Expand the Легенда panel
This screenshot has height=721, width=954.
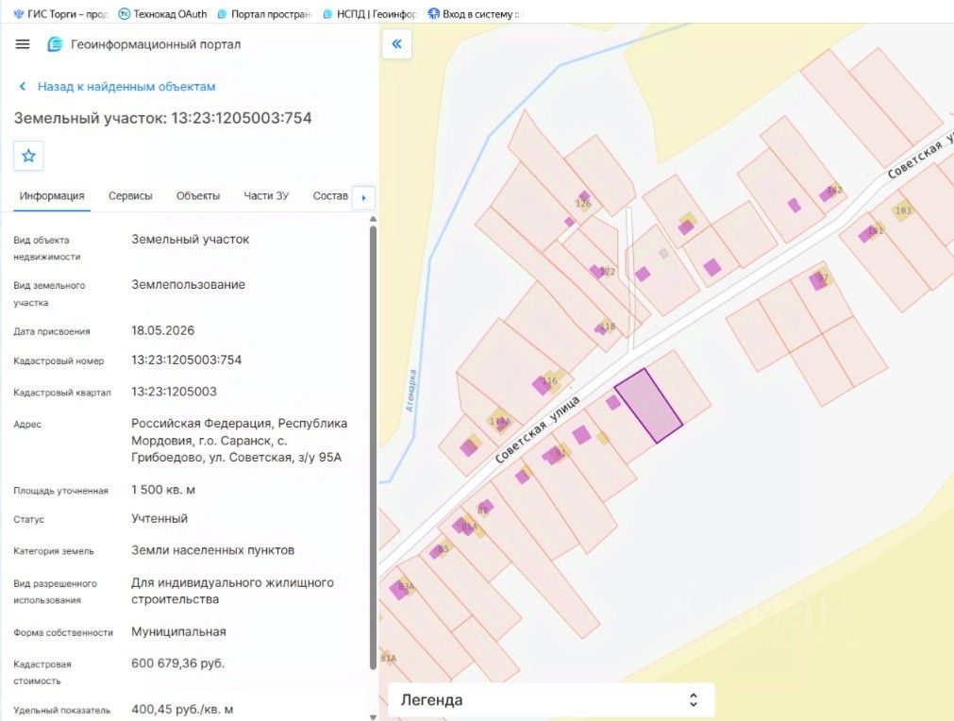[551, 699]
